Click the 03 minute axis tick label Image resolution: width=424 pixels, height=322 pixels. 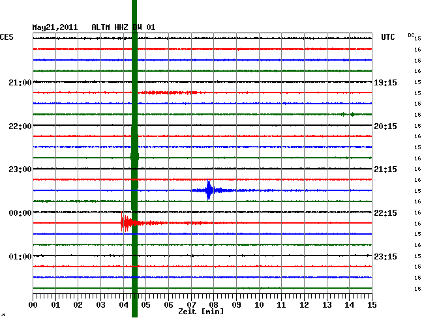(100, 305)
